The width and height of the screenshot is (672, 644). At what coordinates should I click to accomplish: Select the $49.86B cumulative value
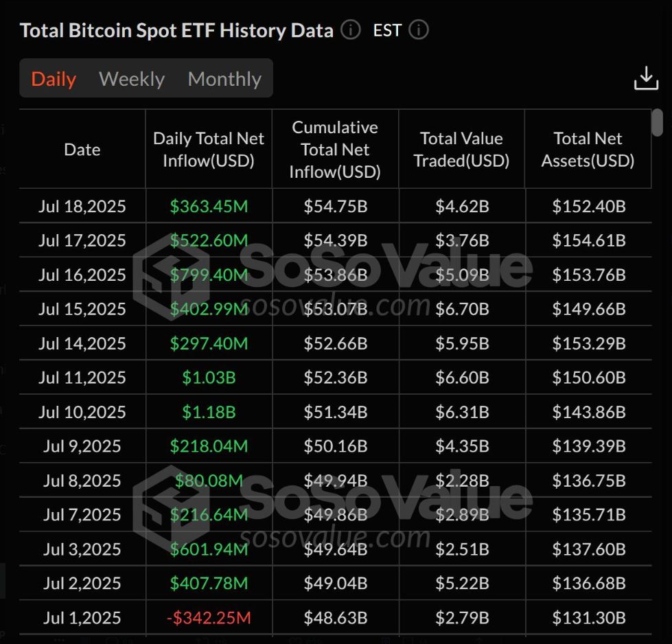pyautogui.click(x=336, y=514)
